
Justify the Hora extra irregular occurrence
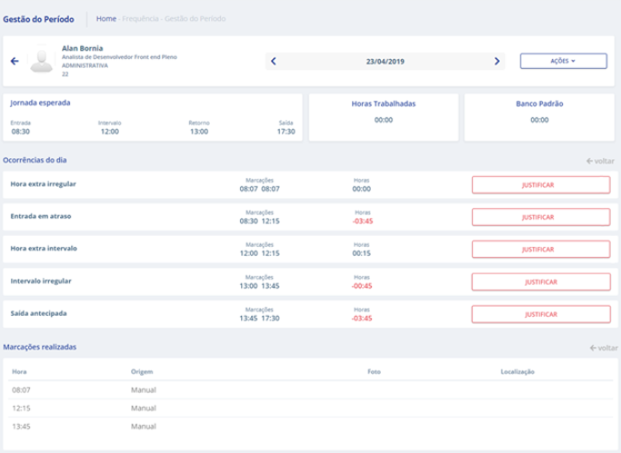pos(540,185)
